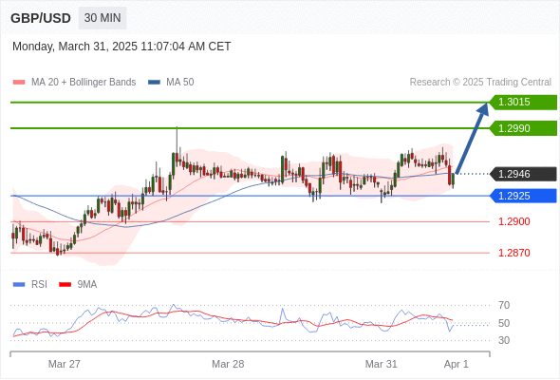The height and width of the screenshot is (380, 560).
Task: Toggle the 9MA legend label
Action: click(87, 285)
